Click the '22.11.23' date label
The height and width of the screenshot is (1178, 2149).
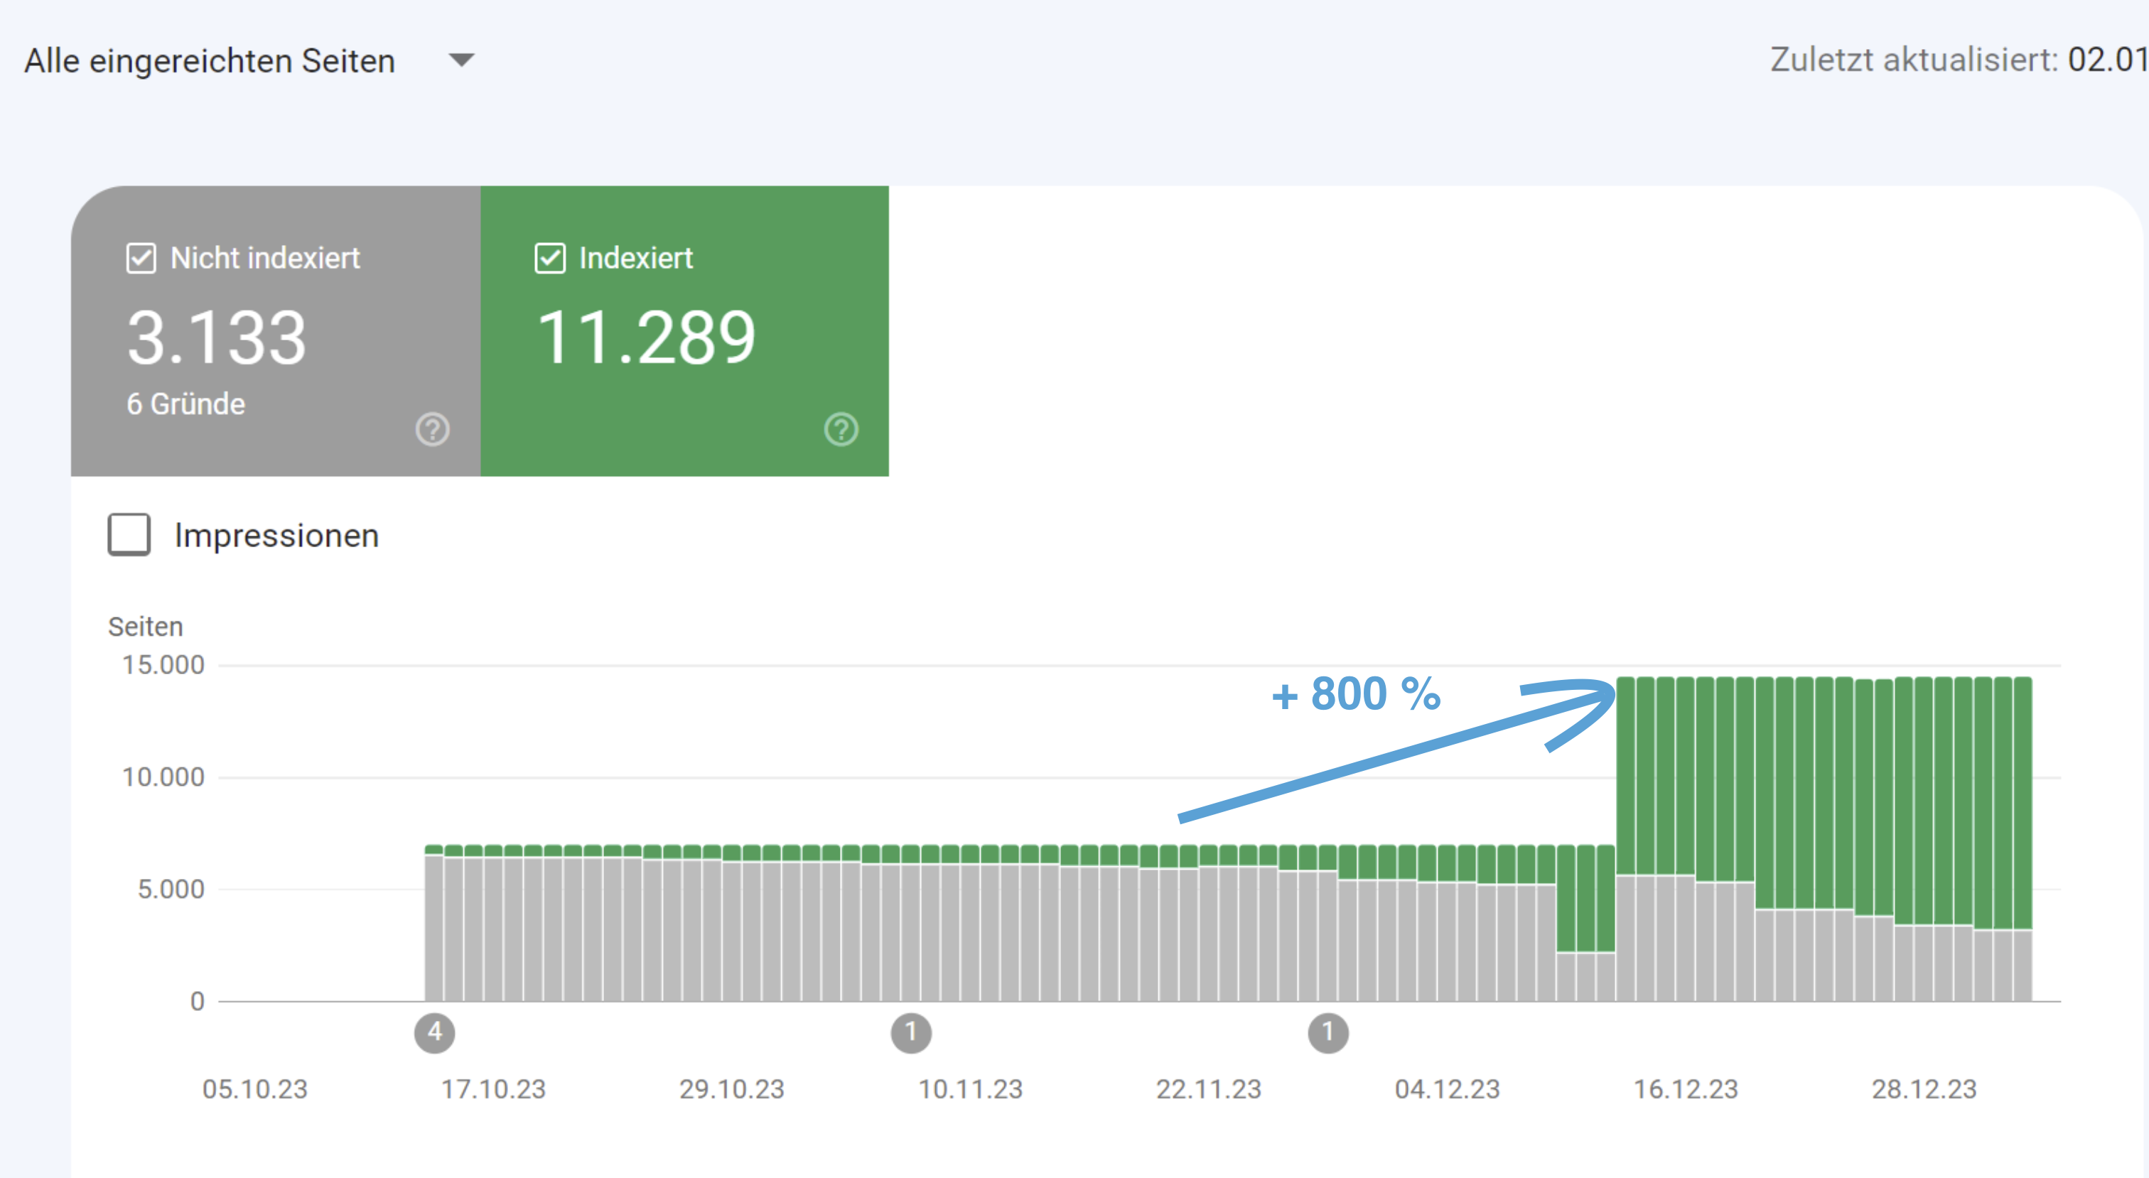click(1209, 1088)
